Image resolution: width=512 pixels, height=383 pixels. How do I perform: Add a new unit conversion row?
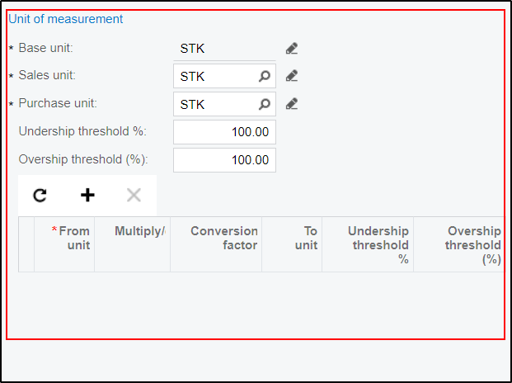pyautogui.click(x=87, y=195)
